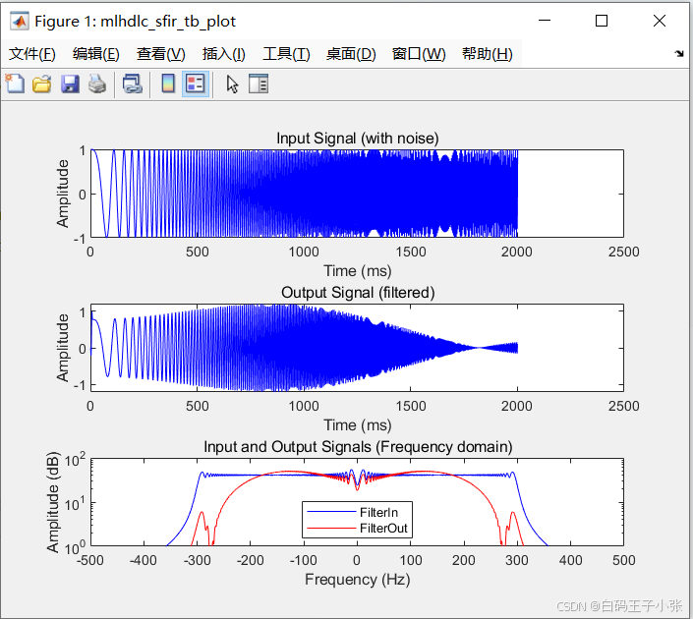Open the 帮助(H) menu
The height and width of the screenshot is (619, 693).
click(487, 54)
